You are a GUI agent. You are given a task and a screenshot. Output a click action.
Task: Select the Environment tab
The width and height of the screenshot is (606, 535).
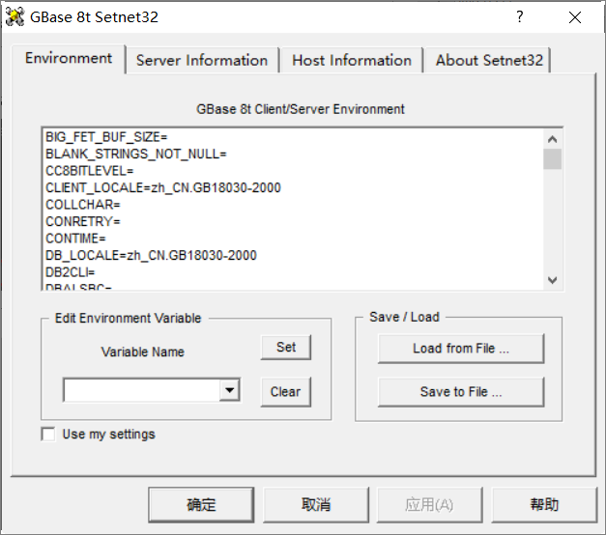[69, 58]
